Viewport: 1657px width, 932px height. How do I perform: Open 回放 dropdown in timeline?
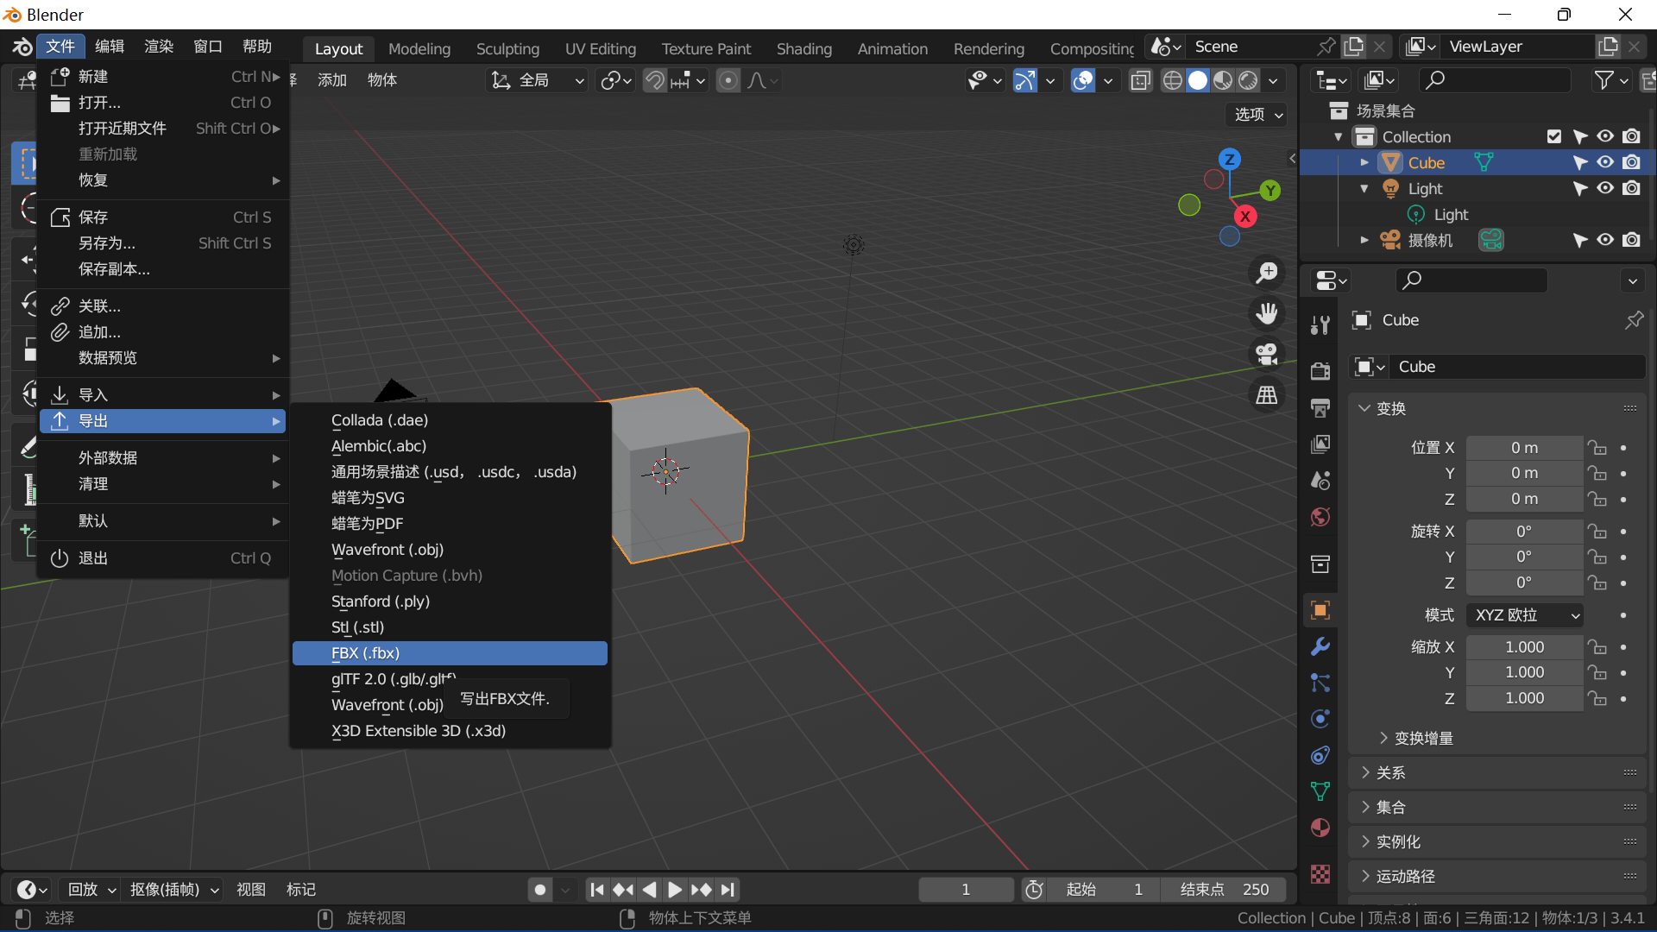tap(91, 889)
